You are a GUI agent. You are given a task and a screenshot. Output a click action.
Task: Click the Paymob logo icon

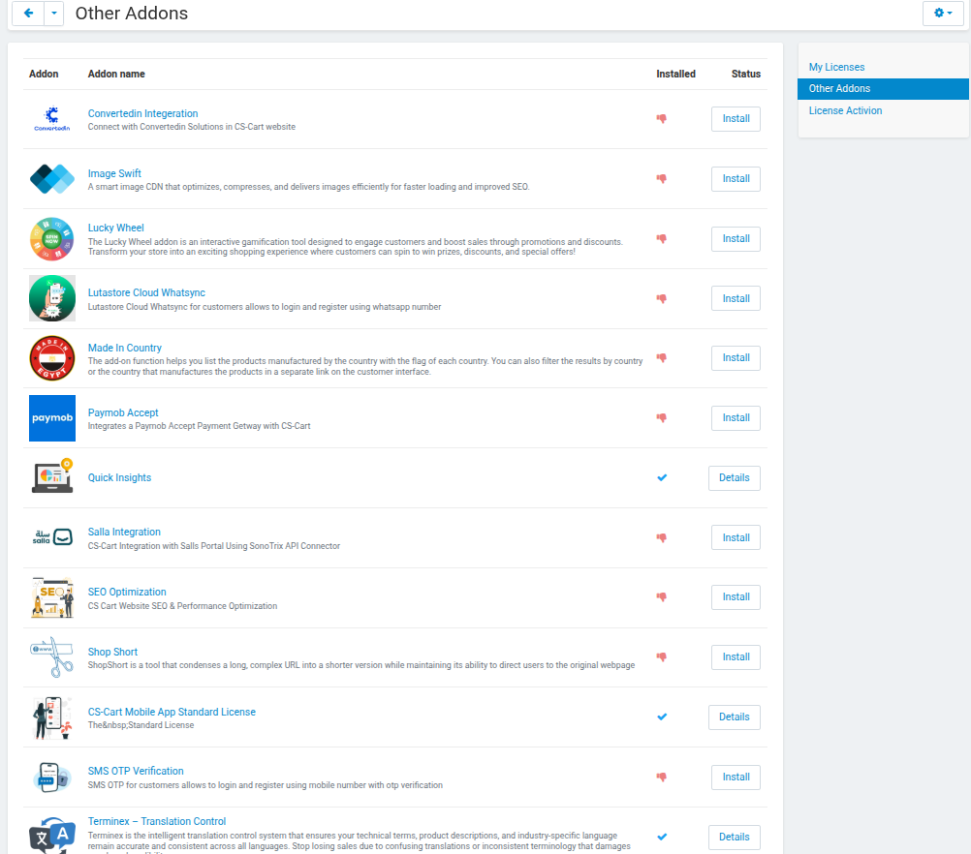click(x=51, y=418)
